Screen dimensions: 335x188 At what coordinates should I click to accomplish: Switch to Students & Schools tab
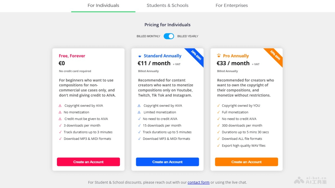[167, 6]
